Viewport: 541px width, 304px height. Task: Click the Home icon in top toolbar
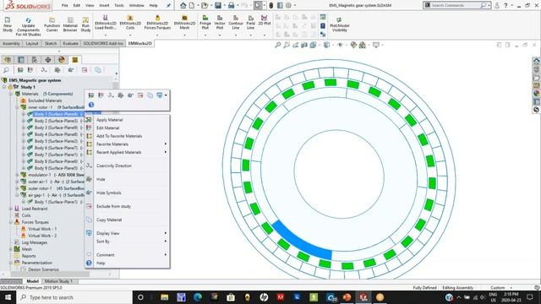(183, 5)
